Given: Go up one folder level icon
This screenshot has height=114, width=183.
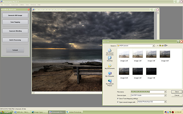Looking at the screenshot, I should [x=160, y=46].
